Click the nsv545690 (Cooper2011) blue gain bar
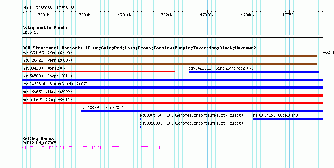The image size is (334, 168). pos(173,80)
